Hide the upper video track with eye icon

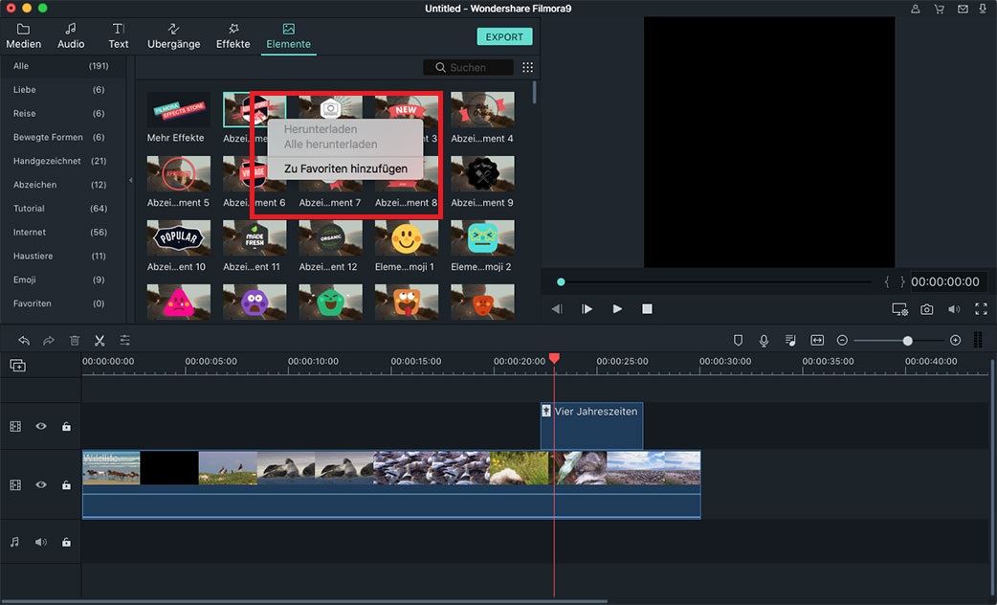point(41,426)
